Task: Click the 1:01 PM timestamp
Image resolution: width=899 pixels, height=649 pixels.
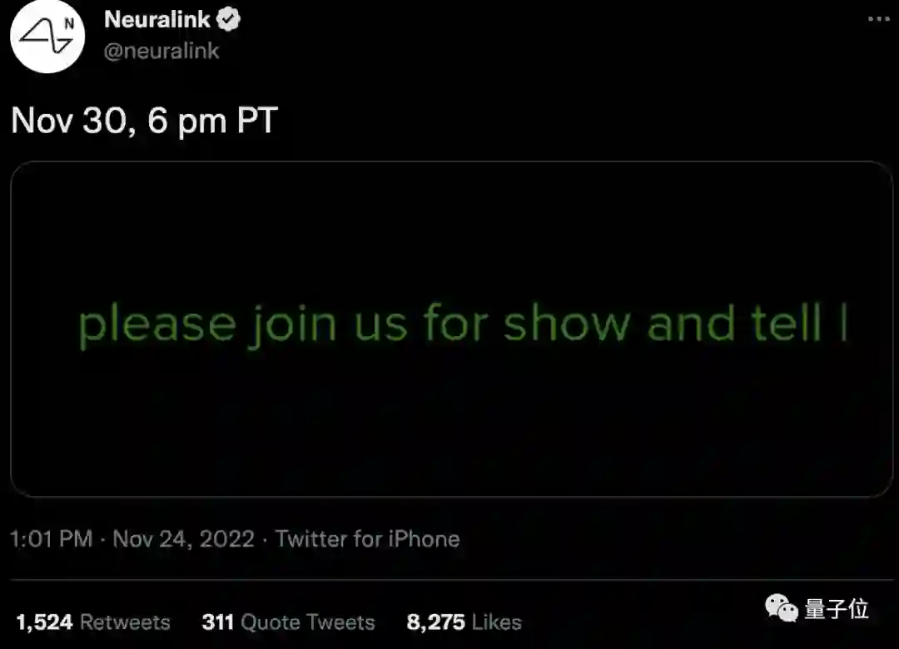Action: coord(51,539)
